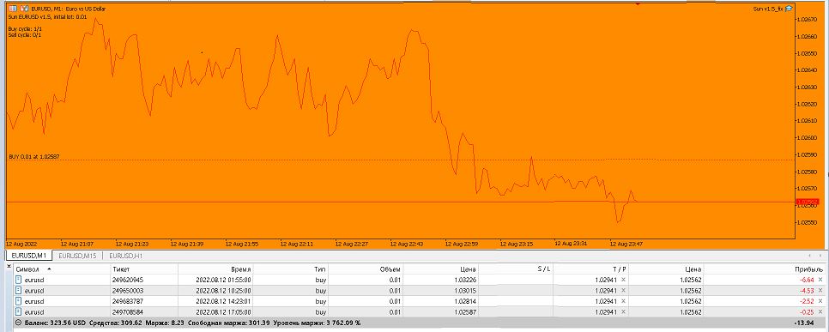Remove take profit on ticket 249708584

623,312
